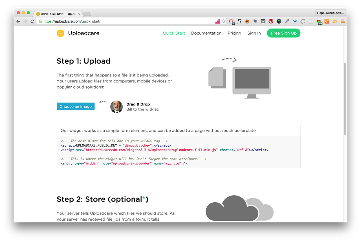Go to the Documentation page
Image resolution: width=361 pixels, height=242 pixels.
click(x=206, y=33)
